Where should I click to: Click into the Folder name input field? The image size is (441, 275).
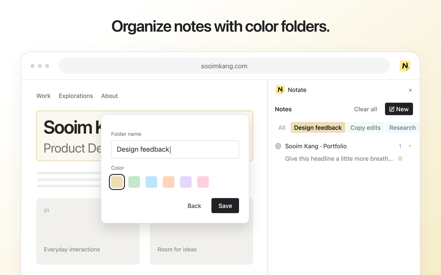[175, 150]
